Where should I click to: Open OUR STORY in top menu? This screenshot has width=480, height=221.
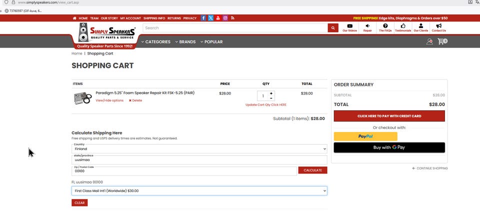109,18
